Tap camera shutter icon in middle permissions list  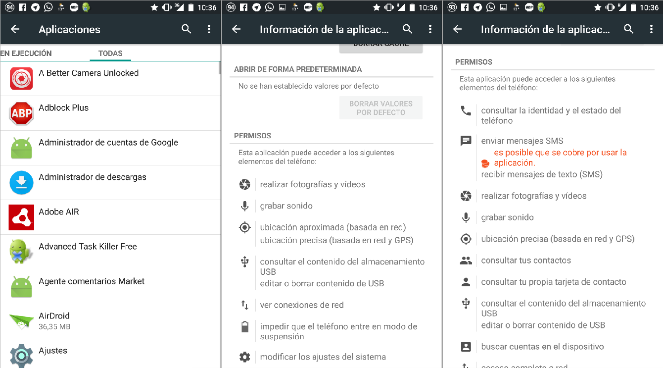244,185
